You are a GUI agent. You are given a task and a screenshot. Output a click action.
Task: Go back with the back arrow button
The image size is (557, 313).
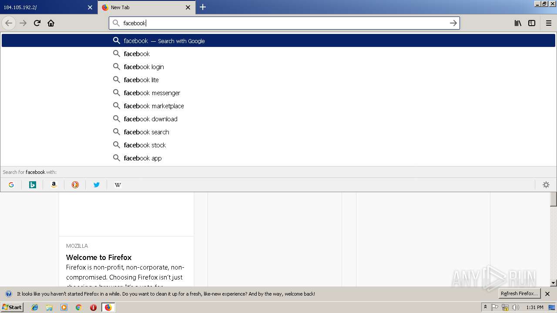coord(9,23)
